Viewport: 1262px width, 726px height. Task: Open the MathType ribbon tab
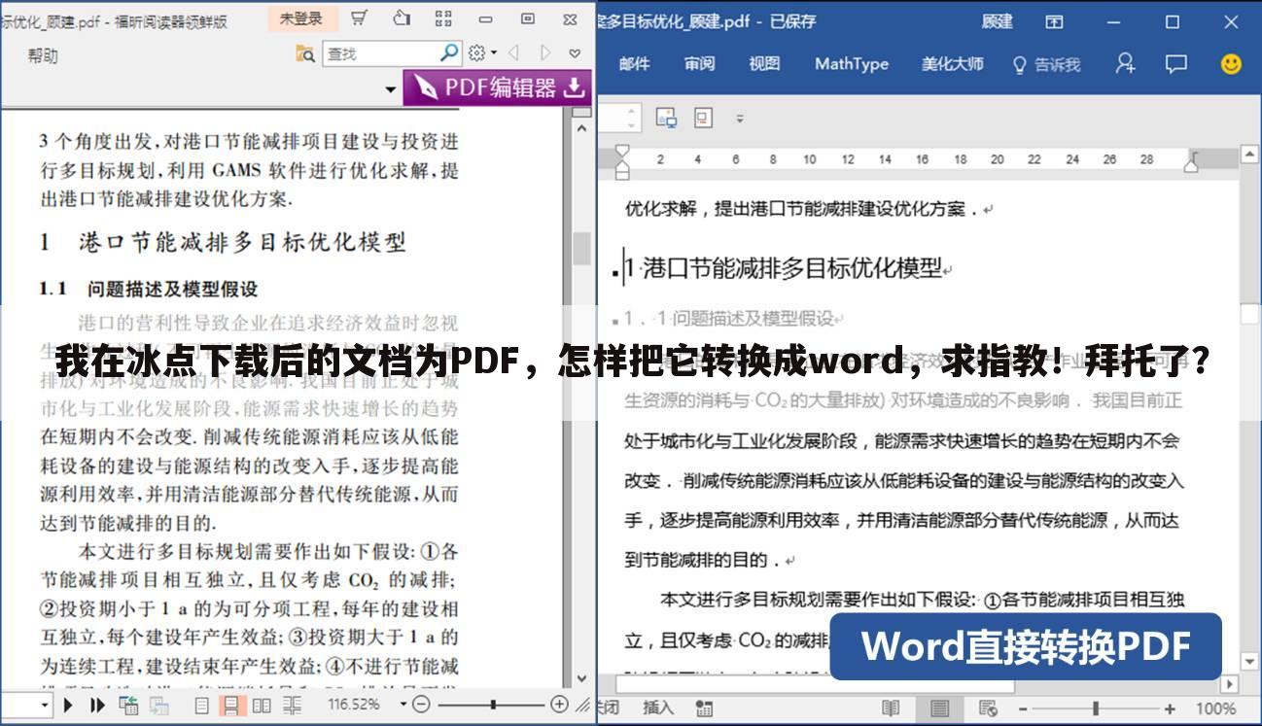tap(852, 64)
